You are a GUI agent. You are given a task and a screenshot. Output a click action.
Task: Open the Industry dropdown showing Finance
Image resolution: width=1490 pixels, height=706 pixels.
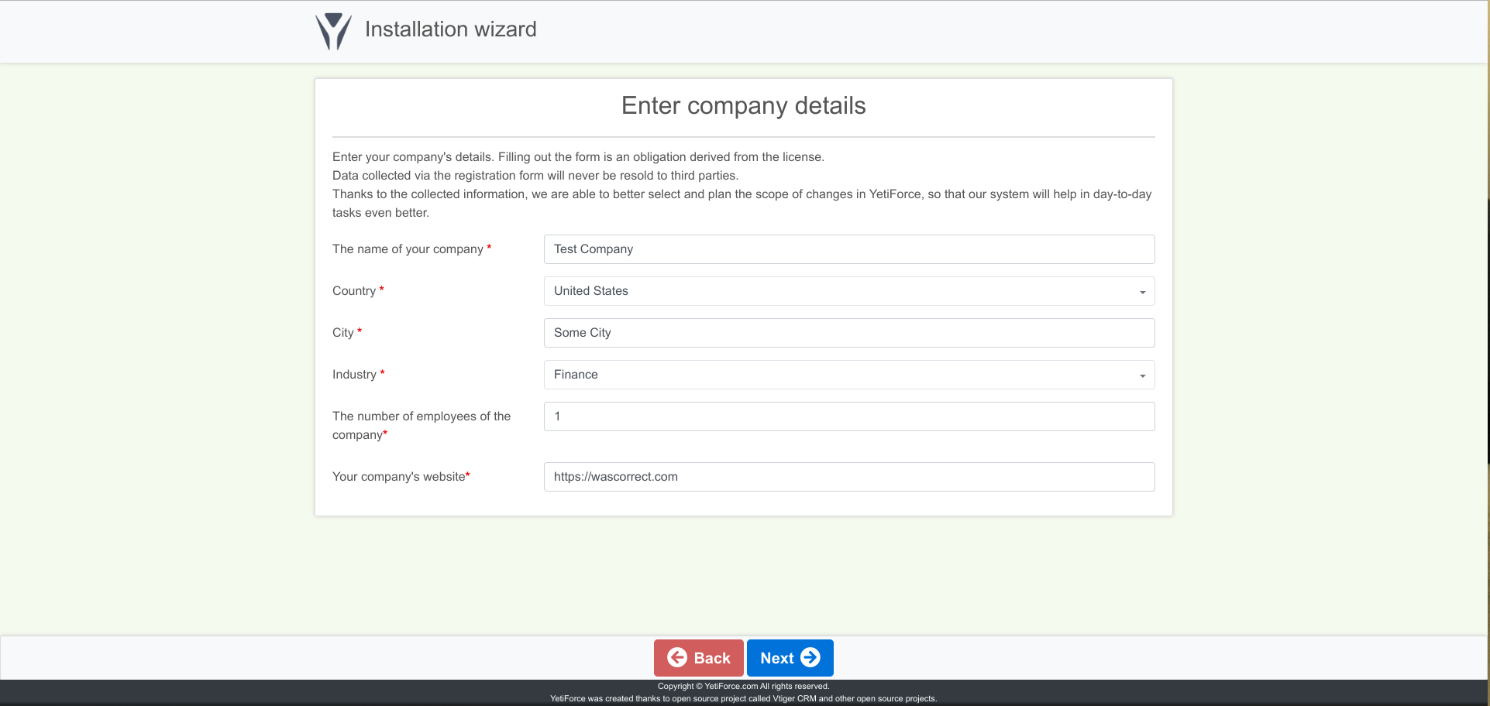point(849,375)
